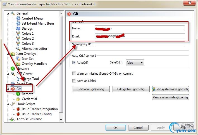Image resolution: width=198 pixels, height=135 pixels.
Task: Click the Credential padlock icon
Action: 18,99
